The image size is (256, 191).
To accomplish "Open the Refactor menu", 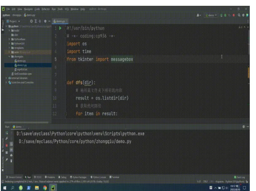I will pyautogui.click(x=46, y=9).
